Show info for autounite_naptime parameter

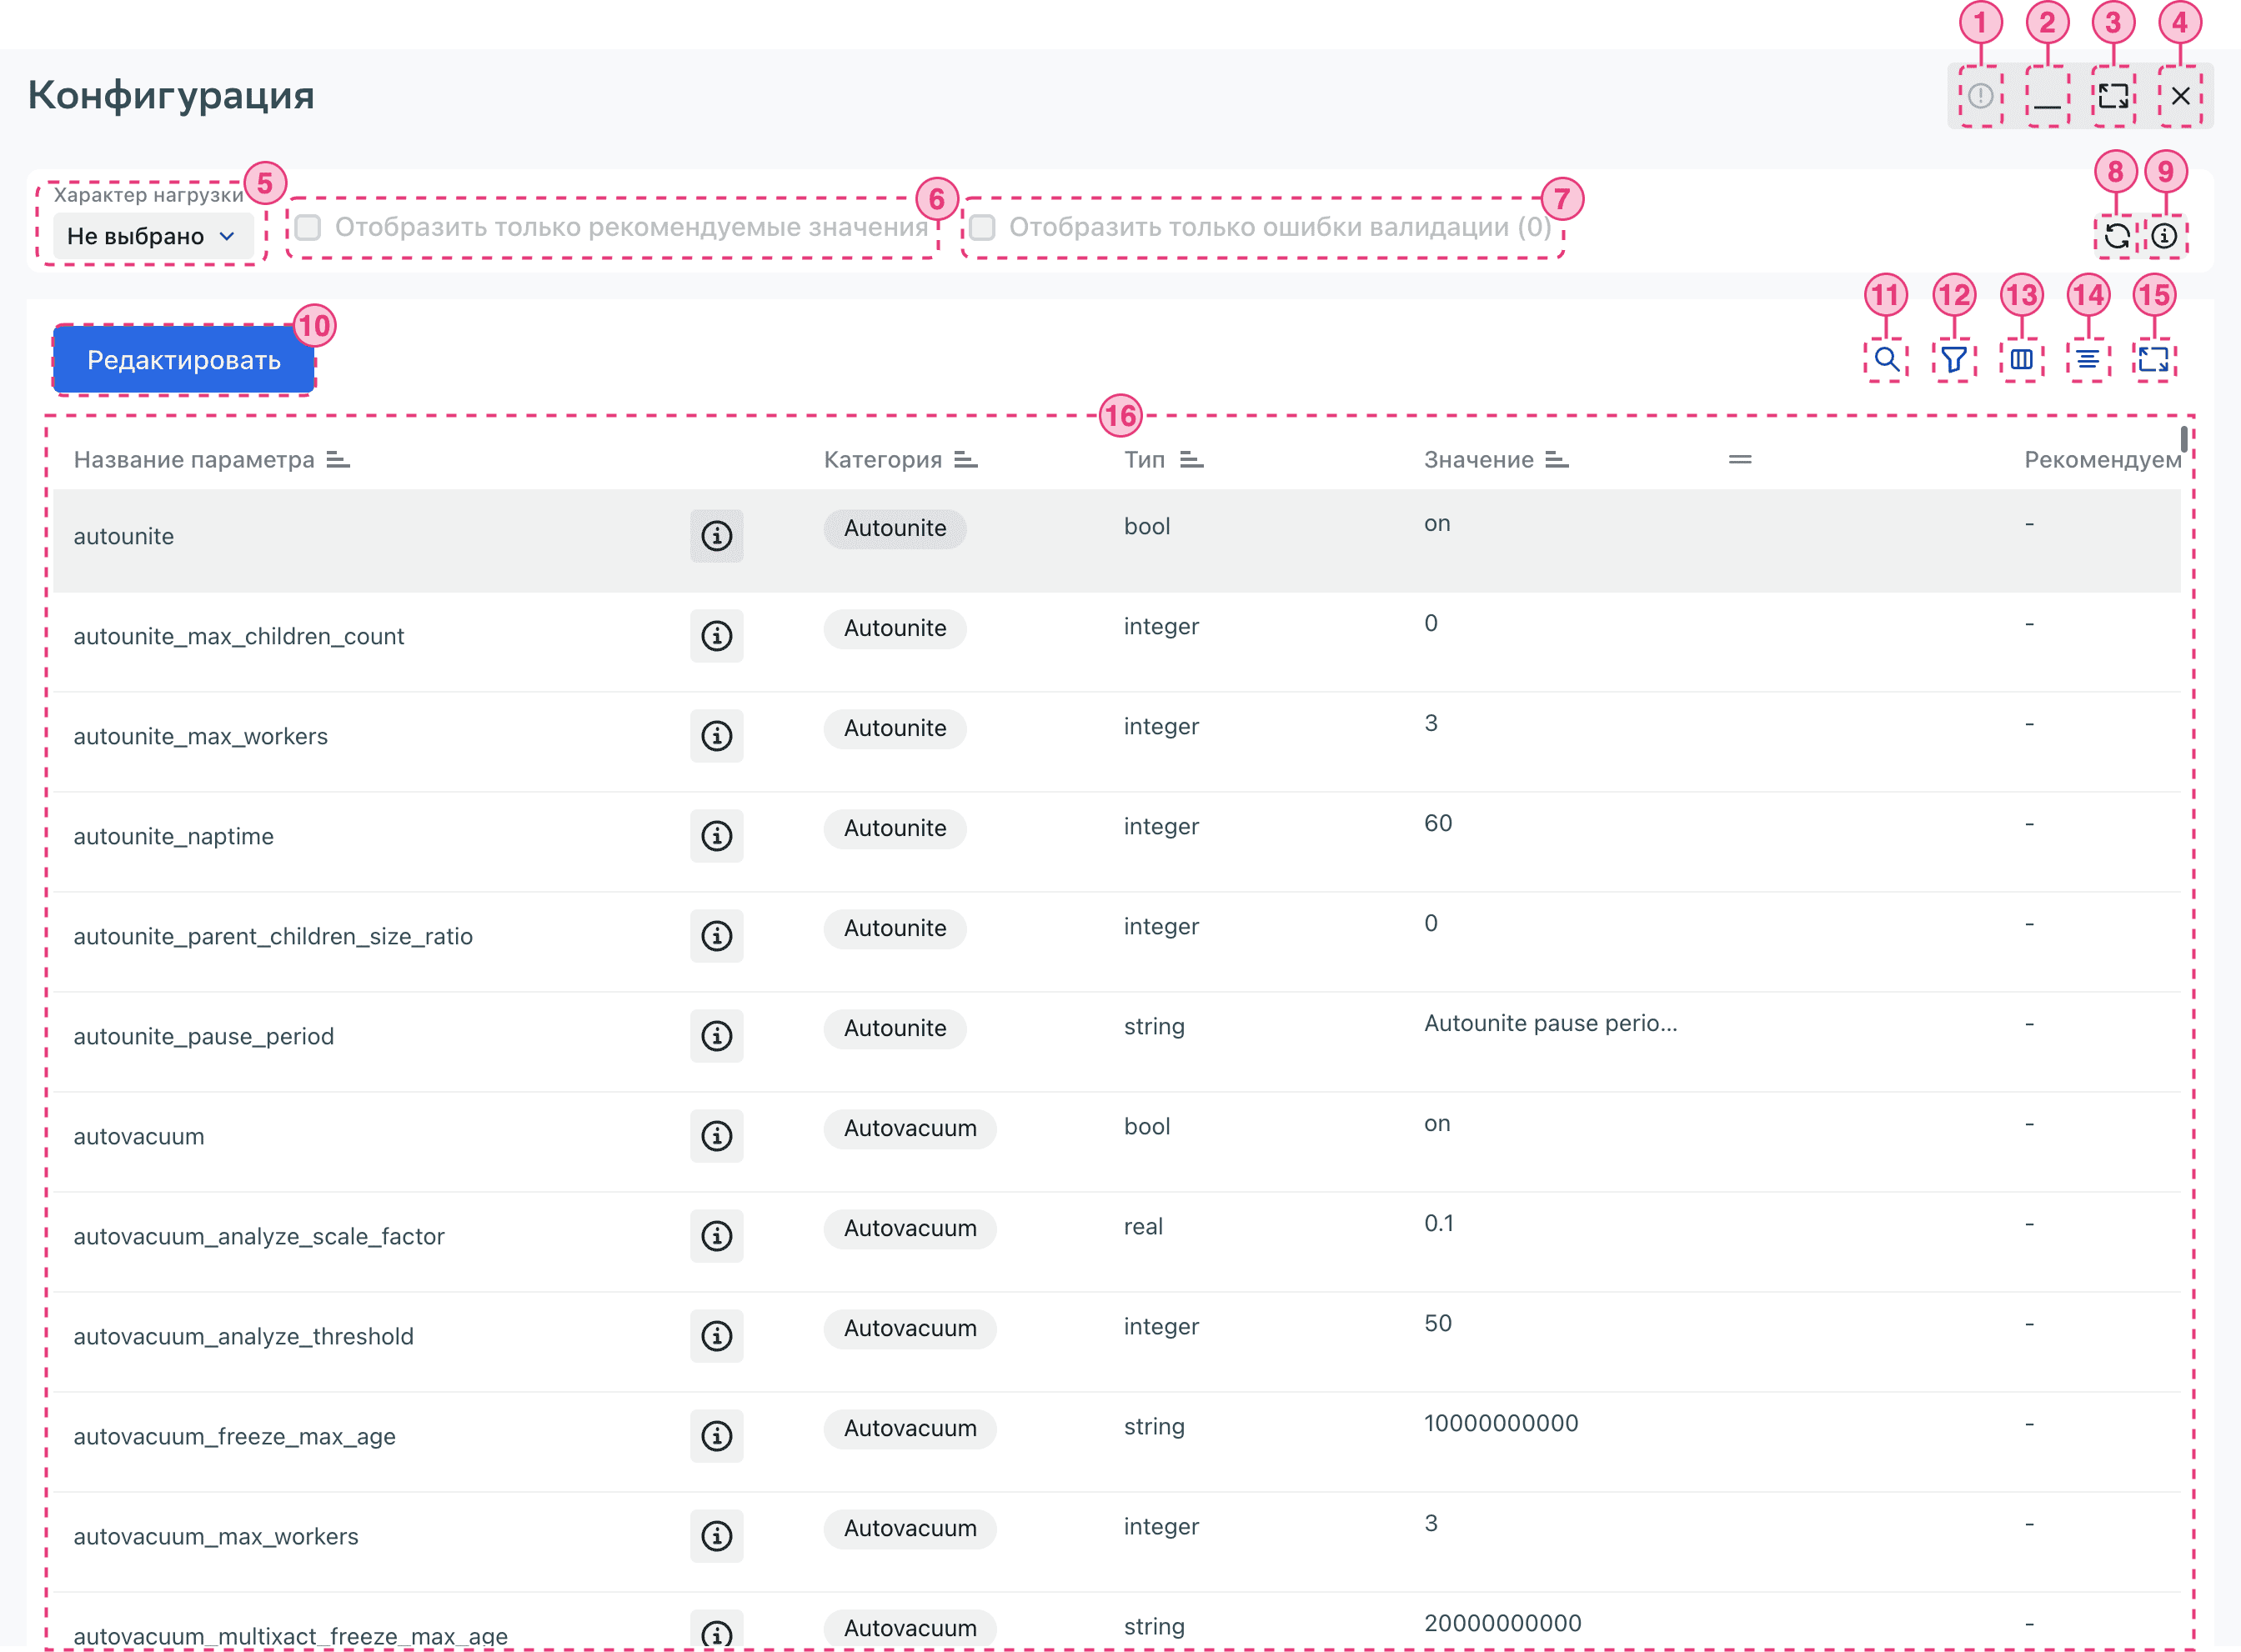(x=716, y=836)
